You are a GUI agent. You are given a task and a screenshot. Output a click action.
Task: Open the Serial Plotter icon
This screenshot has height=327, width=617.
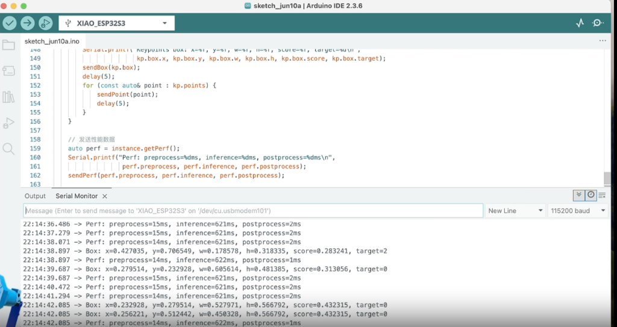point(580,23)
